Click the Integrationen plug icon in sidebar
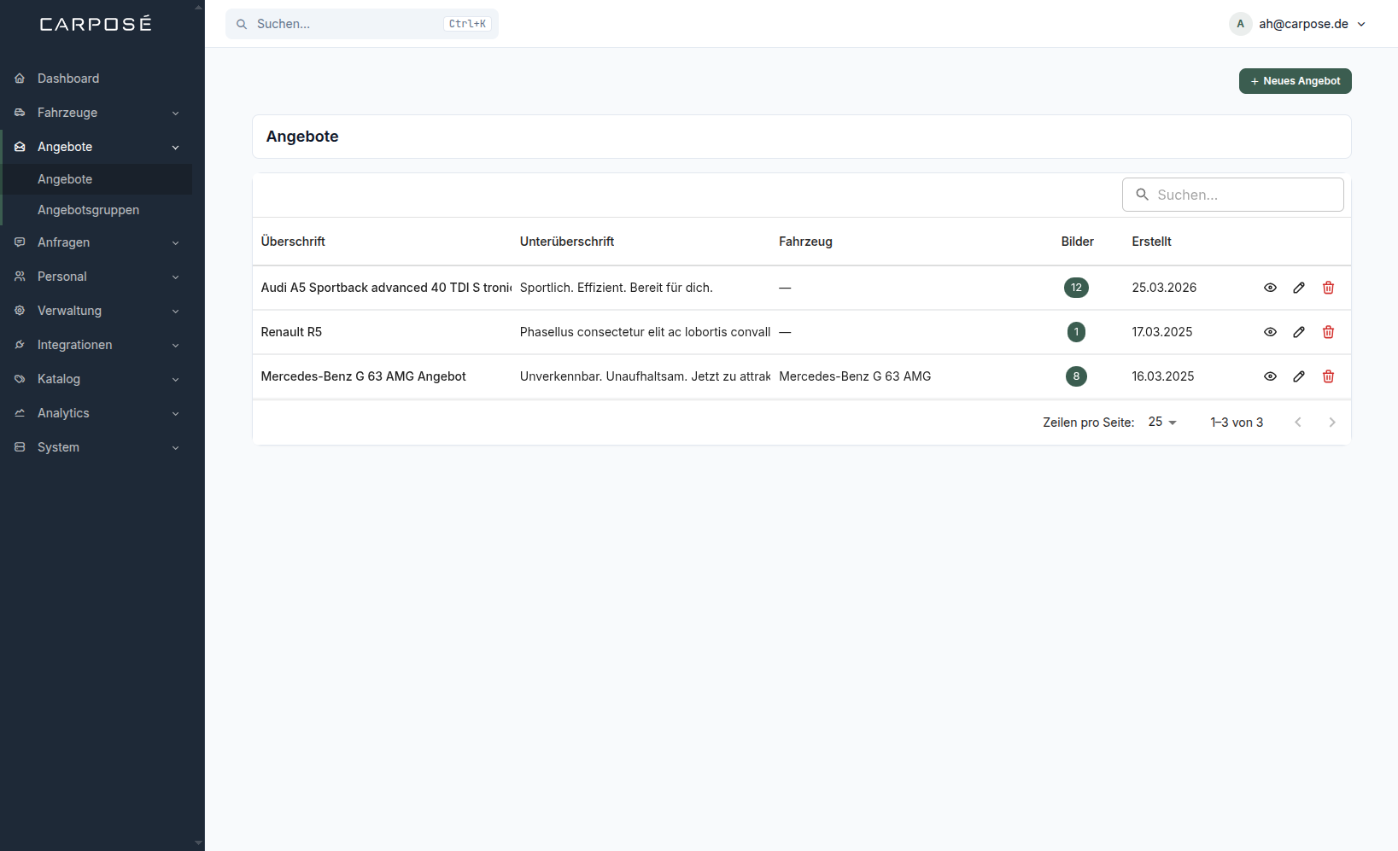The height and width of the screenshot is (851, 1398). [x=20, y=345]
